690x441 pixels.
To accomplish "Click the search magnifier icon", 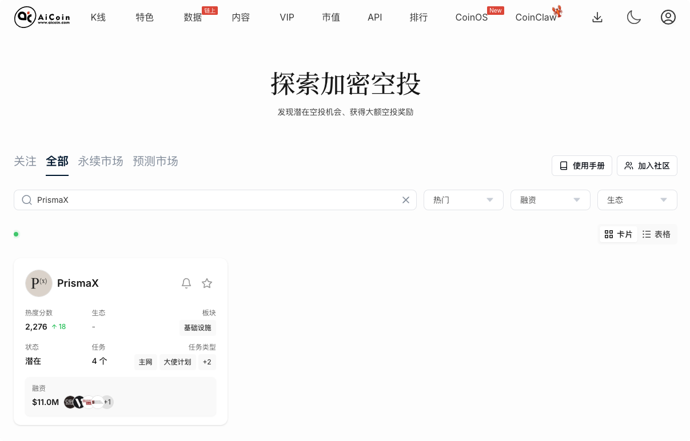I will 27,200.
